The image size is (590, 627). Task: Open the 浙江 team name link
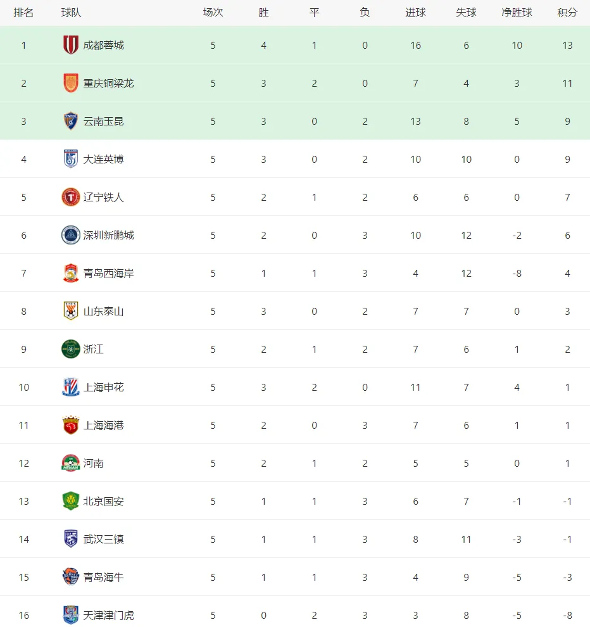[x=94, y=349]
